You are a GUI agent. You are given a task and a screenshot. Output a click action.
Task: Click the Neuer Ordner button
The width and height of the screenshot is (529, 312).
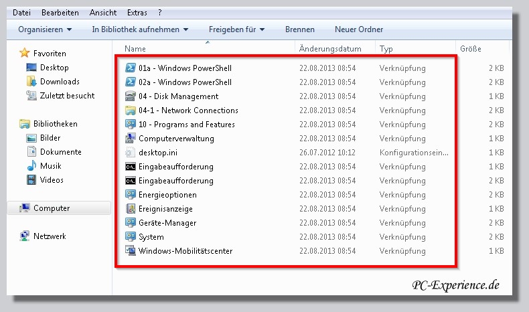[359, 29]
